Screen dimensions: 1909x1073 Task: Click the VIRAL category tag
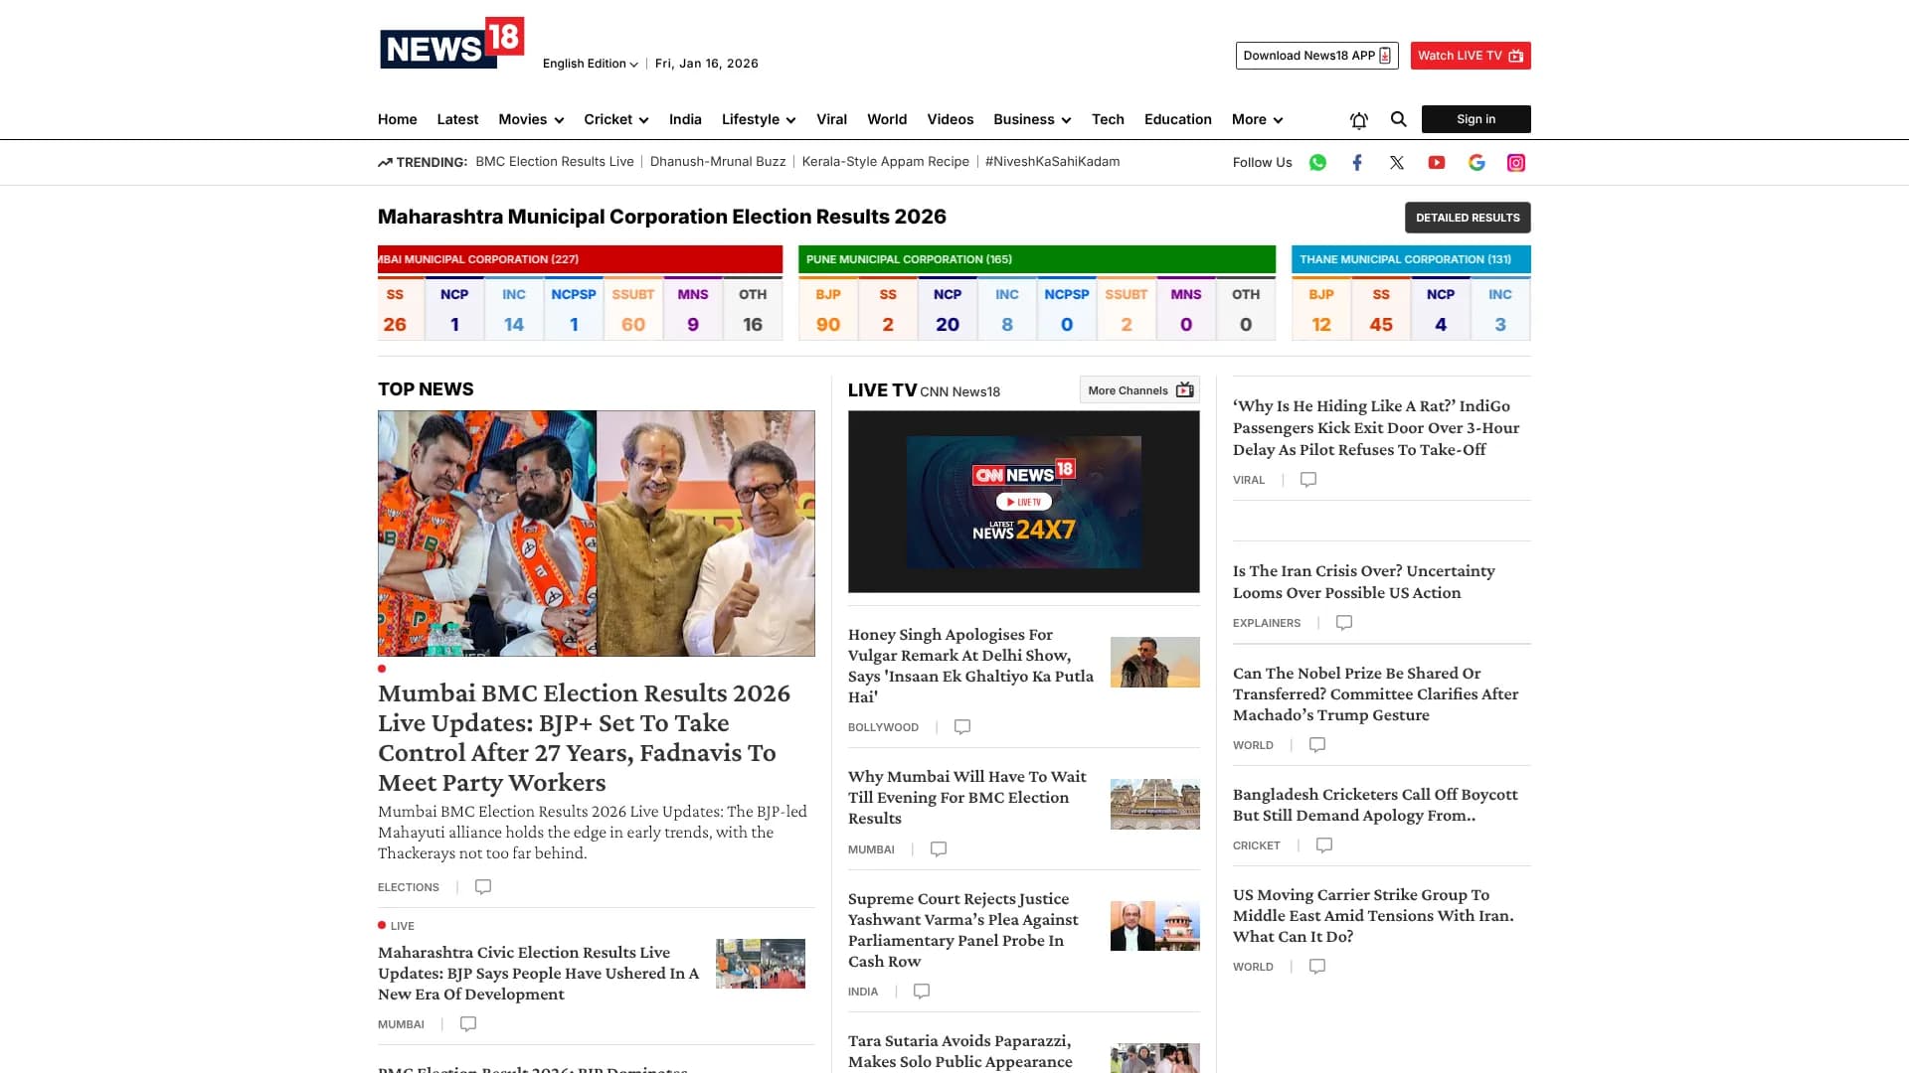tap(1249, 480)
